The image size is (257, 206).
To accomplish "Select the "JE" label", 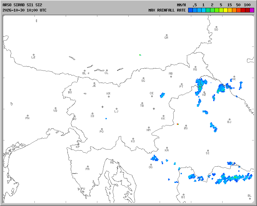I will pos(94,86).
